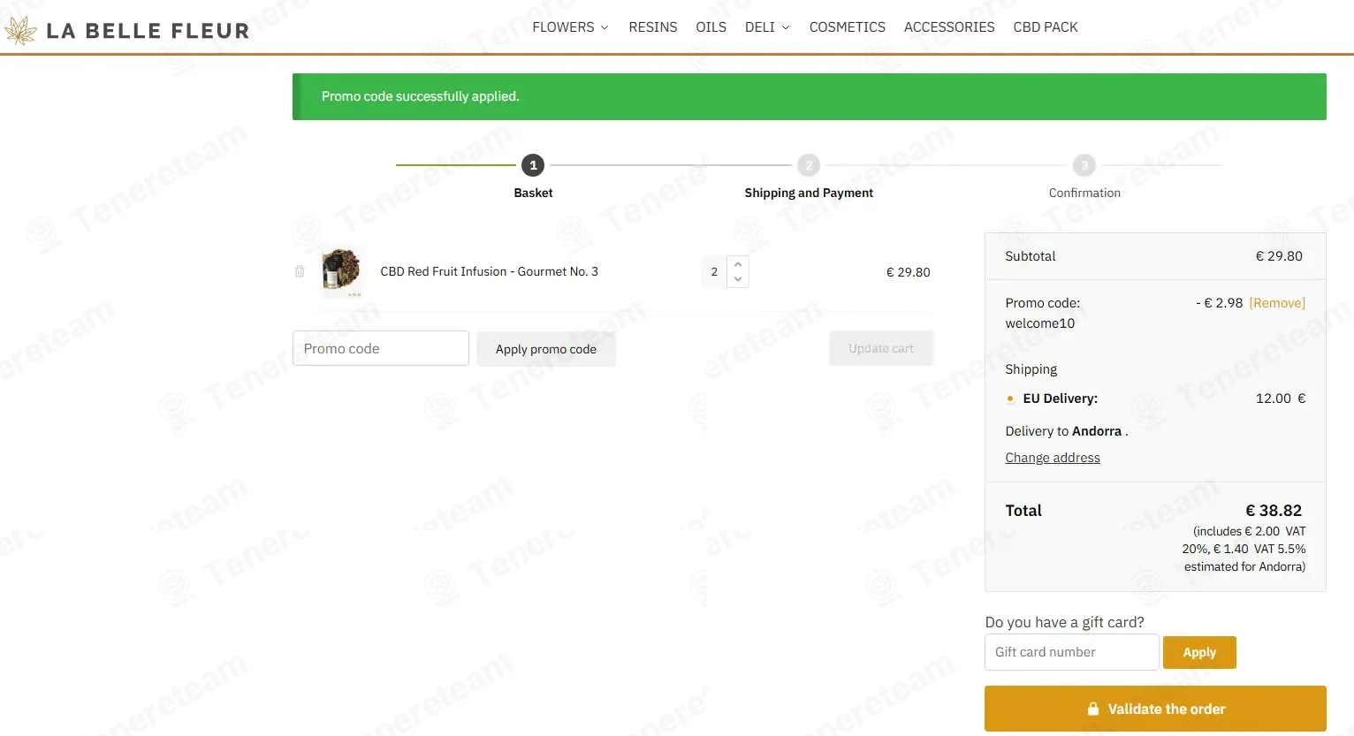
Task: Select the EU Delivery radio option
Action: (1010, 398)
